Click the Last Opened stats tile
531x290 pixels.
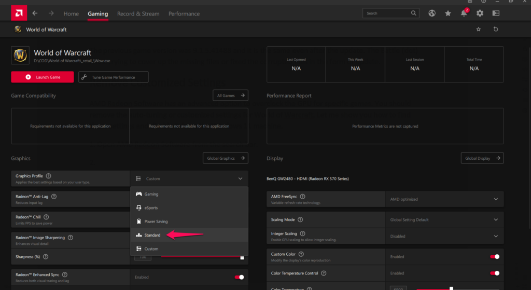[296, 64]
